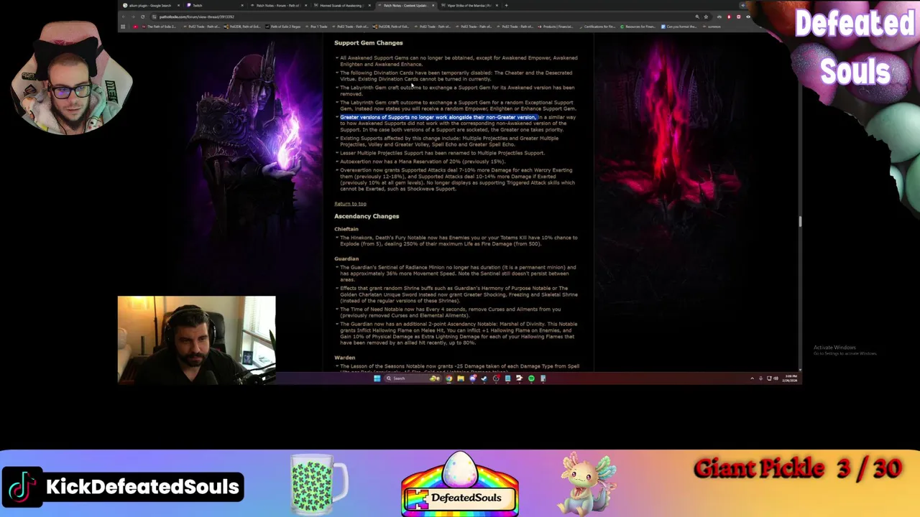This screenshot has height=517, width=920.
Task: Show hidden system tray icons
Action: tap(752, 378)
